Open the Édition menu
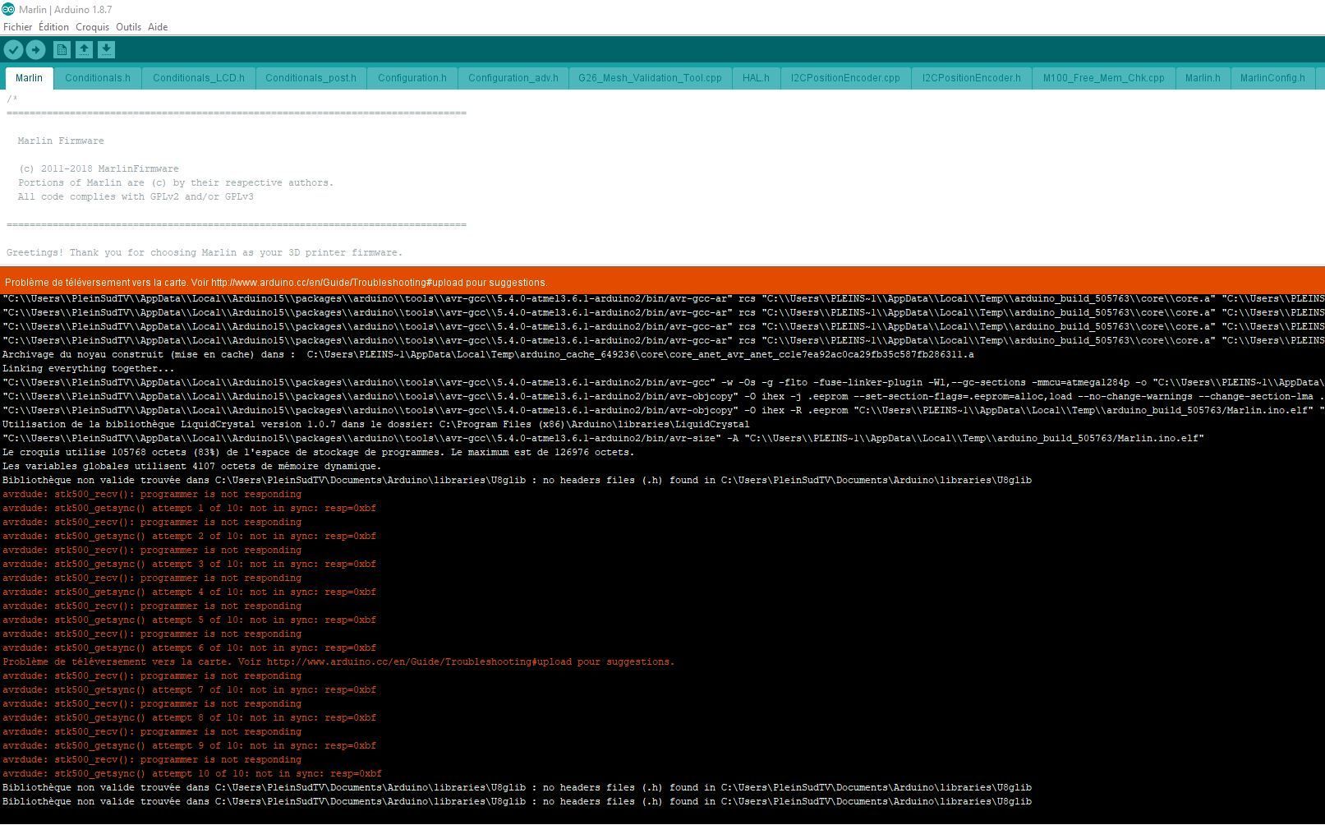Image resolution: width=1325 pixels, height=825 pixels. [x=53, y=27]
